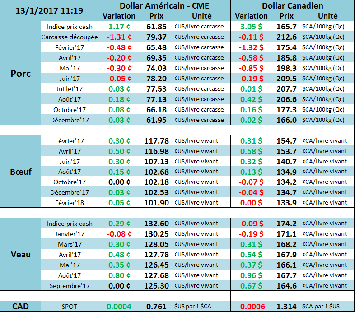The width and height of the screenshot is (355, 312).
Task: Click the Carcasse découpée row label
Action: pos(70,37)
